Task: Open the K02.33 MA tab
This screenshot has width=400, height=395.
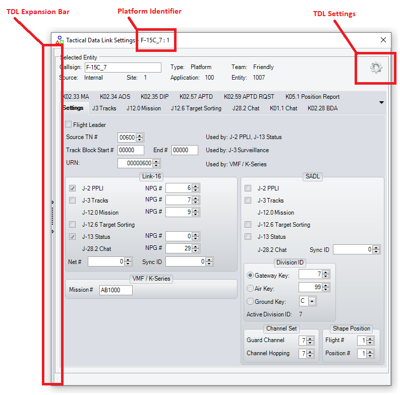Action: pos(76,97)
